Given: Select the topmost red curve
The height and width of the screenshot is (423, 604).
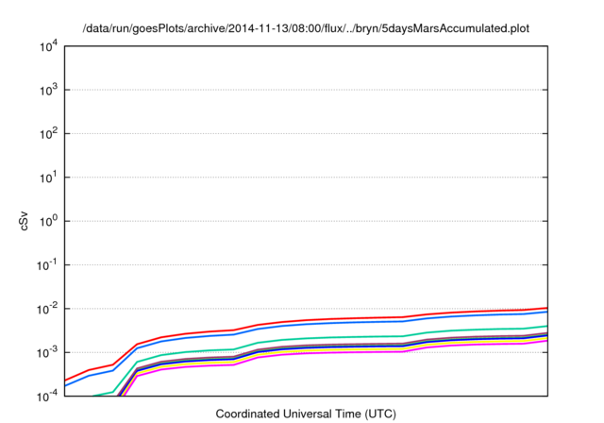Looking at the screenshot, I should click(377, 317).
